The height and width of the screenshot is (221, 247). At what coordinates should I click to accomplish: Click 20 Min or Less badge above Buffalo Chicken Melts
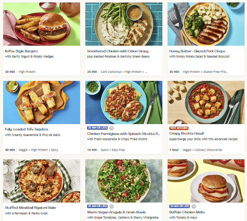tap(179, 206)
